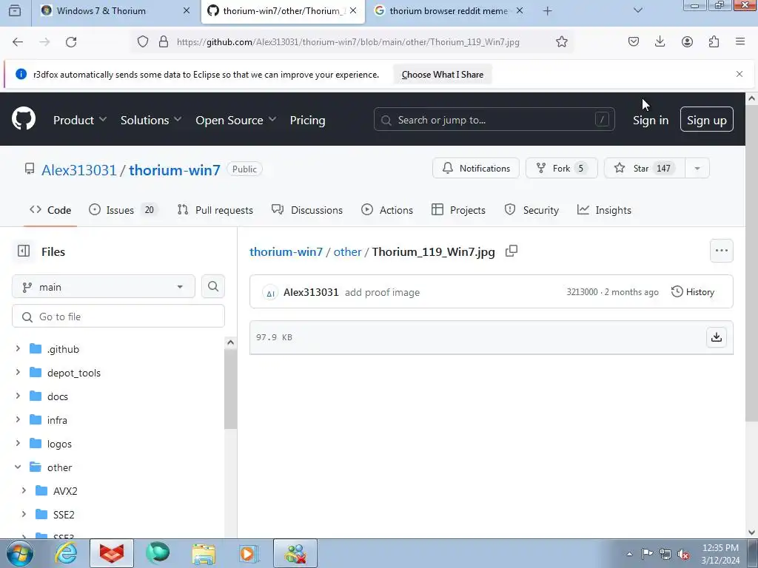This screenshot has width=758, height=568.
Task: Open the commit 3213000 hash link
Action: pos(582,291)
